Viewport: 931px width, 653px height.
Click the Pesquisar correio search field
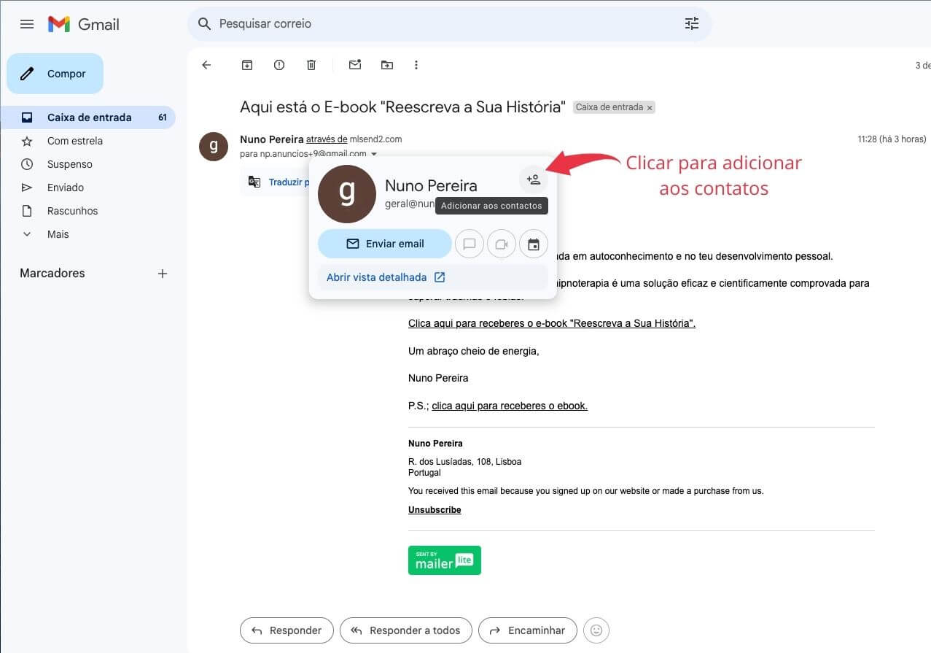437,24
